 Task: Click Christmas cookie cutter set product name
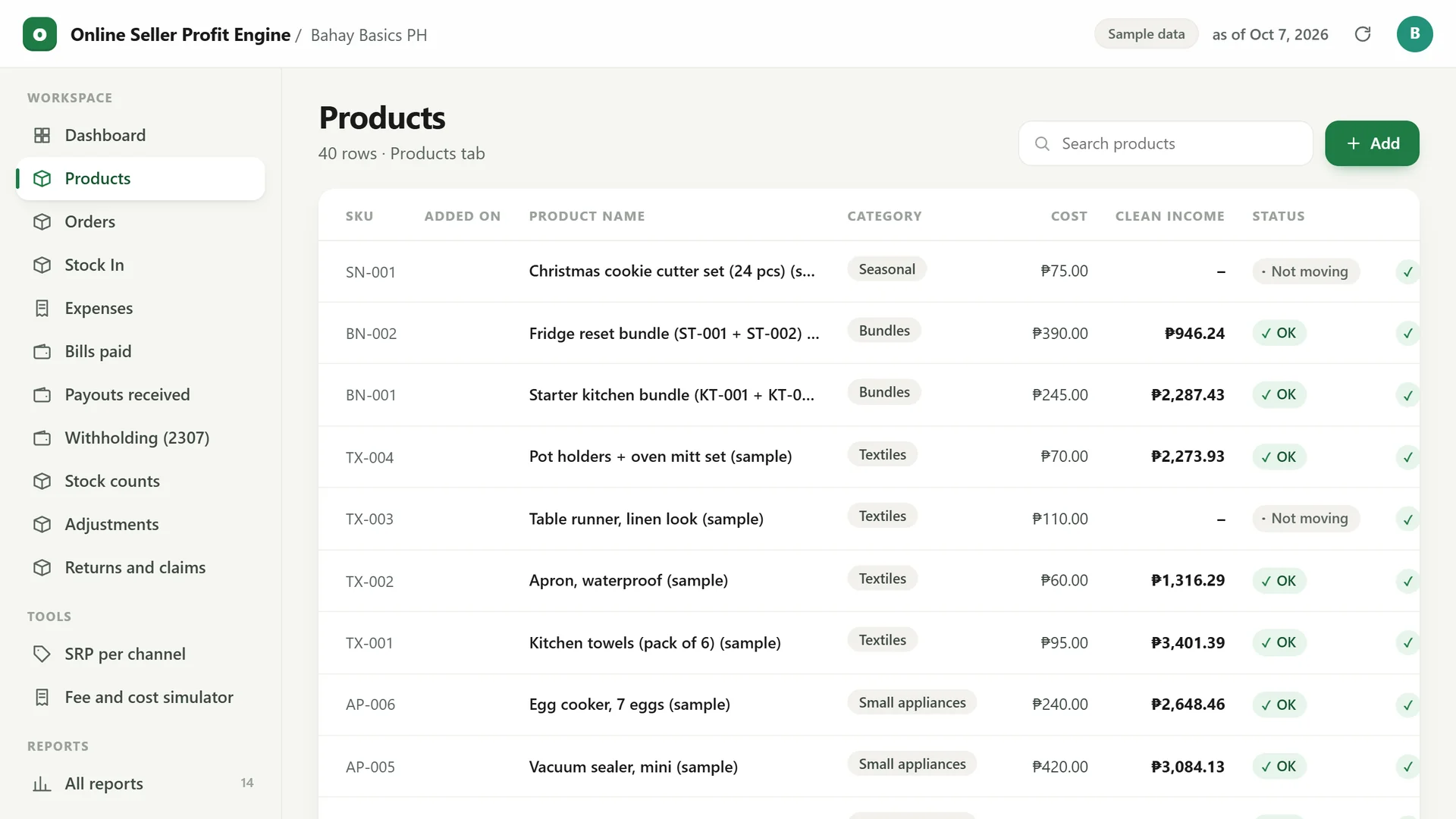click(672, 271)
